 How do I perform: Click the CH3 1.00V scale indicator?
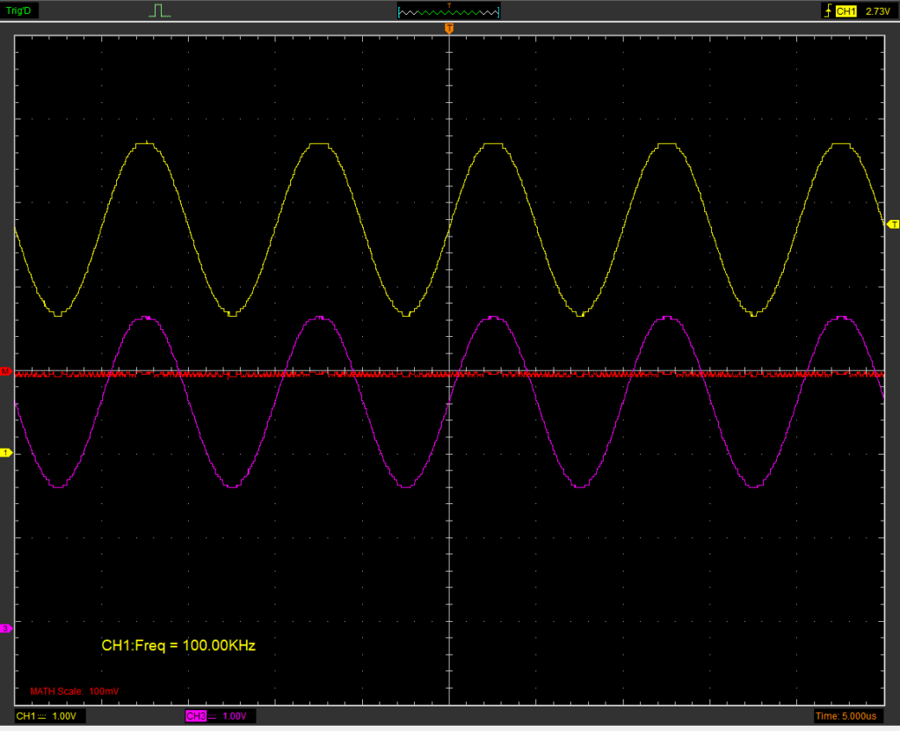[x=233, y=717]
